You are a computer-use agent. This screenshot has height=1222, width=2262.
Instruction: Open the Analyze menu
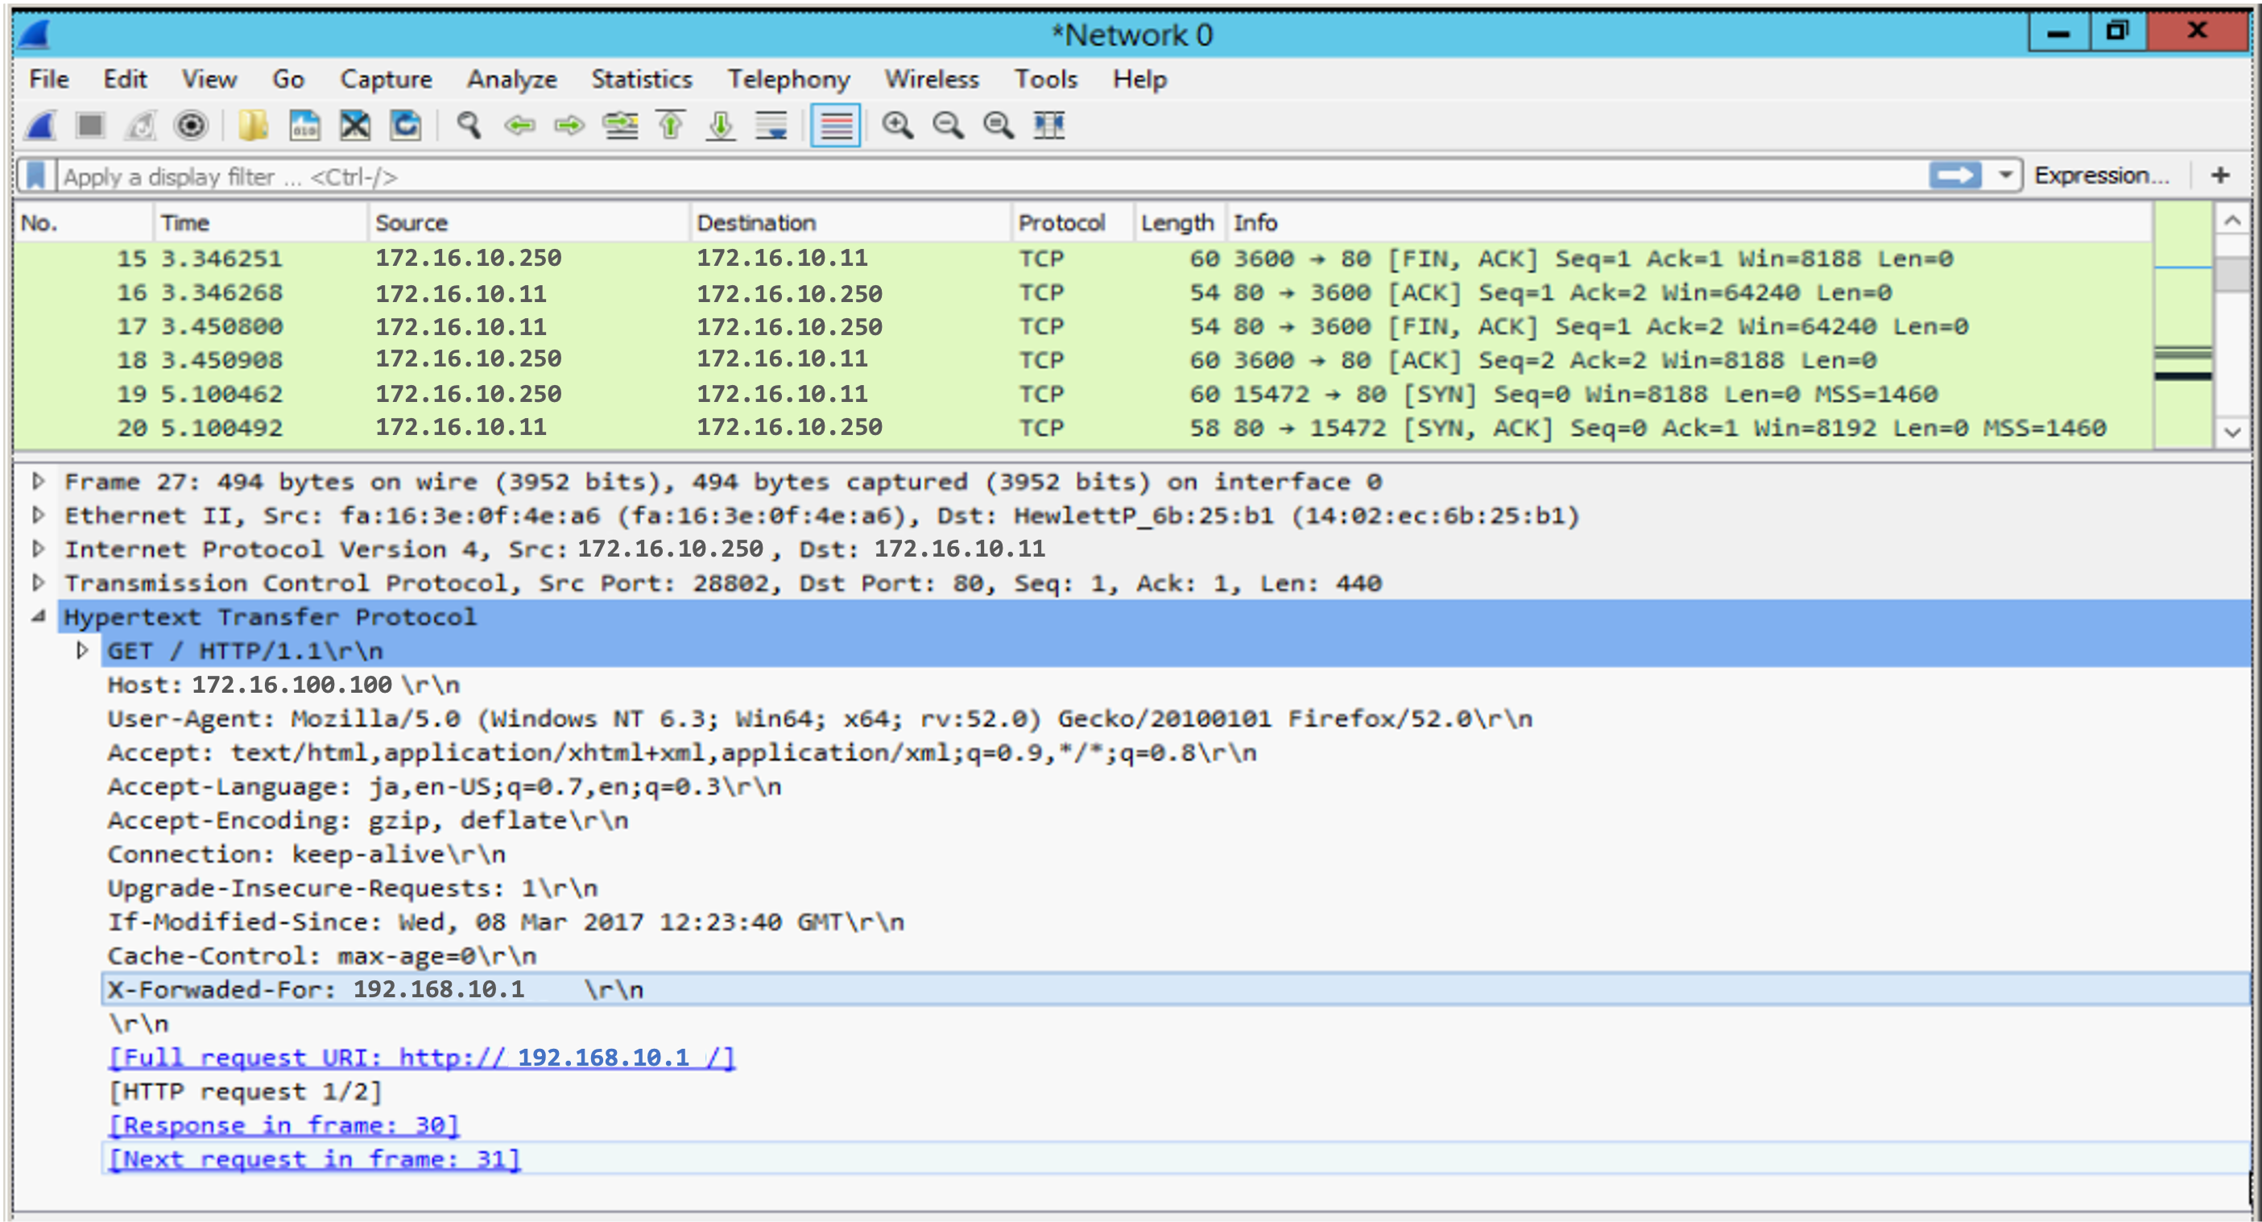point(511,79)
